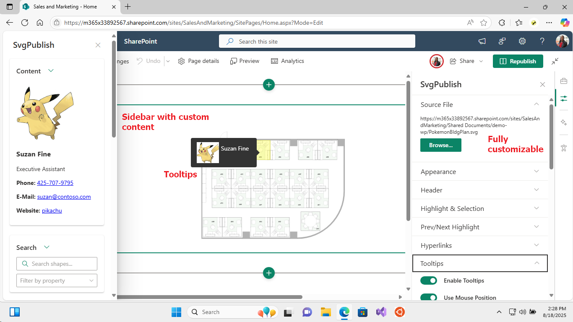Open the help question mark icon
This screenshot has width=573, height=322.
click(542, 41)
